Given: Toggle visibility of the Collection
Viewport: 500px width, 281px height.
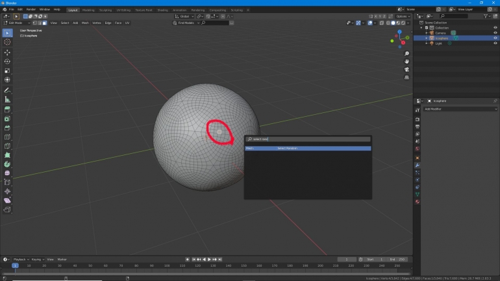Looking at the screenshot, I should (495, 28).
